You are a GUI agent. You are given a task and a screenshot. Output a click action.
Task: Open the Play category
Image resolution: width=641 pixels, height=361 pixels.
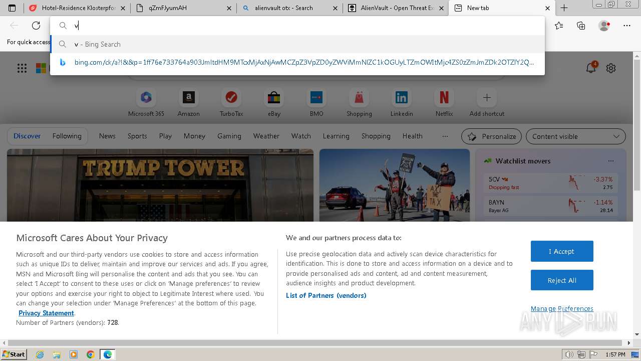165,136
